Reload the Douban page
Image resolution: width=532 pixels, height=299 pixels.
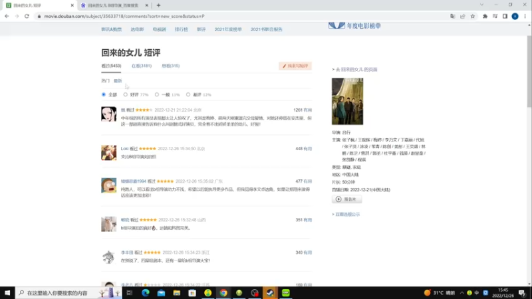tap(27, 16)
